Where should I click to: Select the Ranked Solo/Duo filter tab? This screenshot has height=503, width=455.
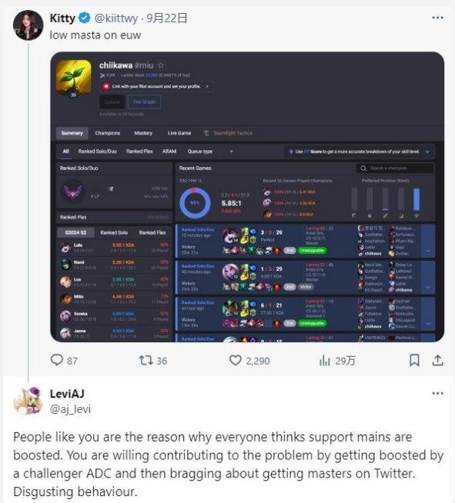pos(98,152)
